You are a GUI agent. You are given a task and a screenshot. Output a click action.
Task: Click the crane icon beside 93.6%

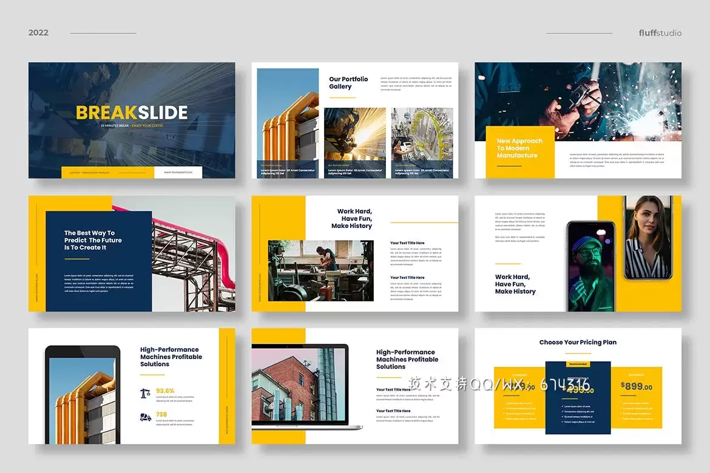pos(146,393)
